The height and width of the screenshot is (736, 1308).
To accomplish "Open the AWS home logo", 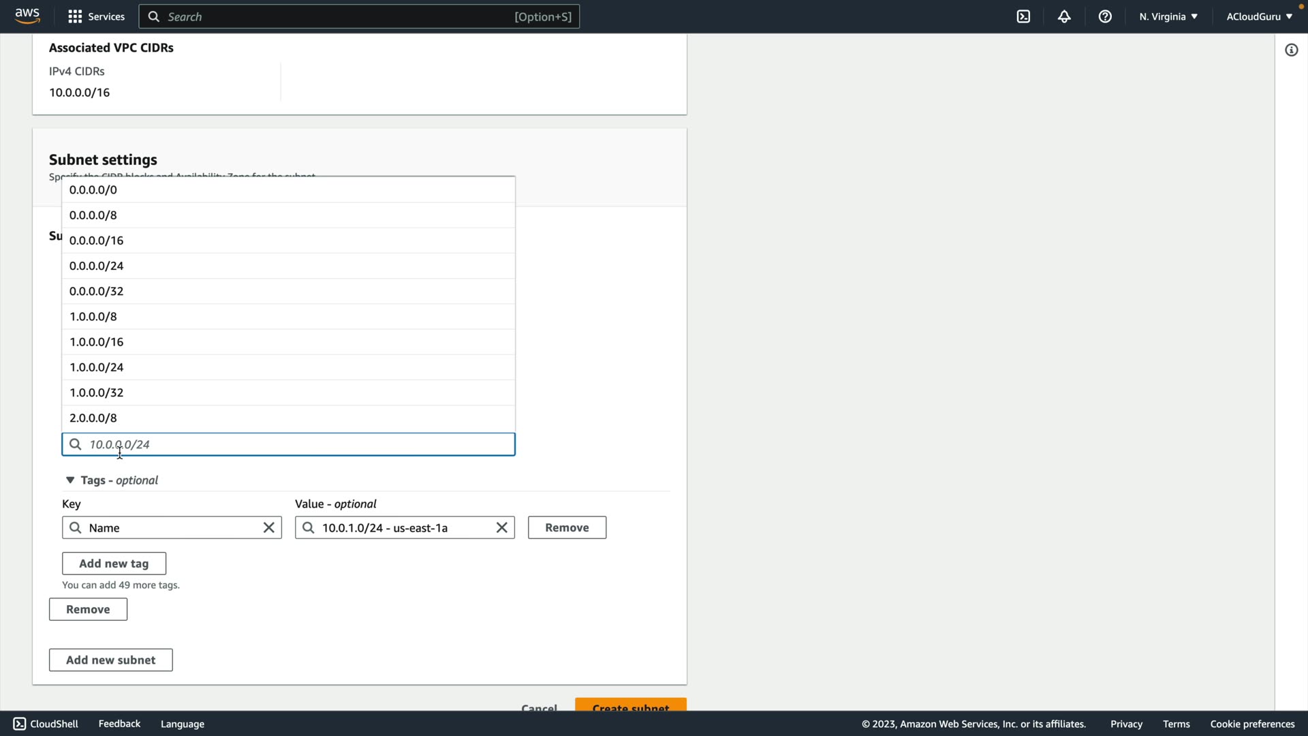I will click(x=27, y=16).
